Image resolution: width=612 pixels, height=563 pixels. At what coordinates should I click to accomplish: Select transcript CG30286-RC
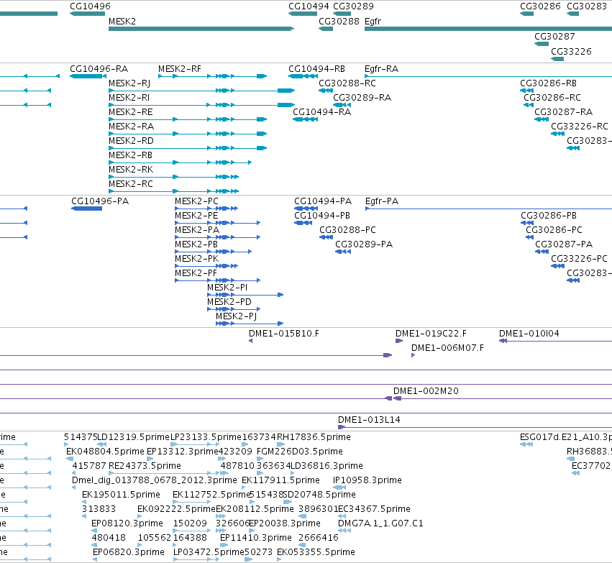tap(552, 98)
